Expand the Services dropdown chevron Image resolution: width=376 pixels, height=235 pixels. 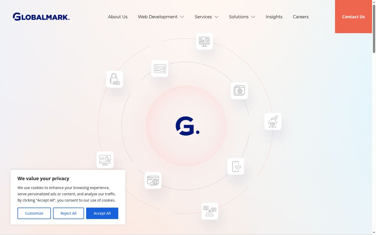click(216, 17)
